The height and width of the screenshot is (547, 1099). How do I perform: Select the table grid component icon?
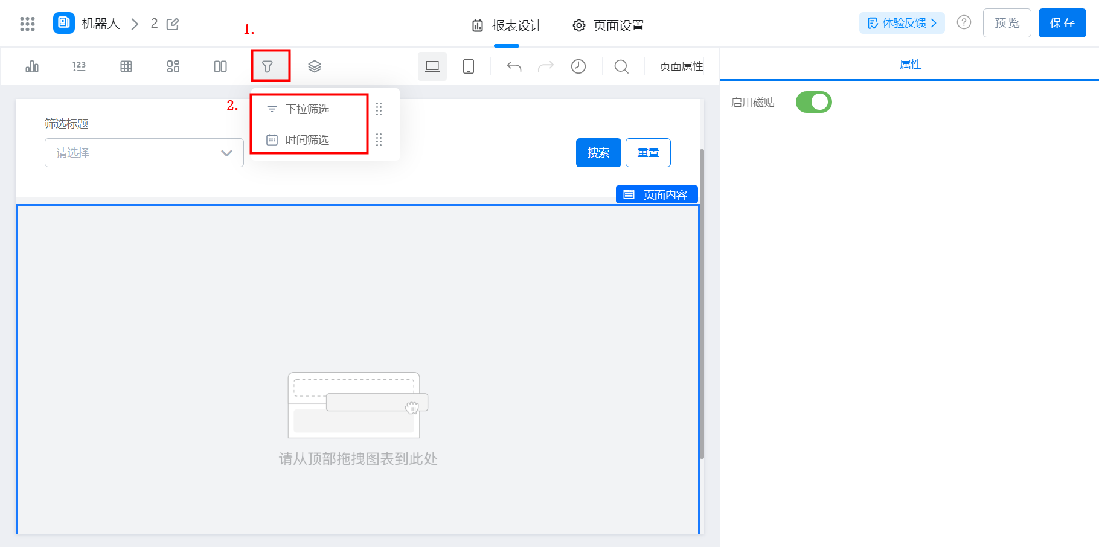coord(126,66)
